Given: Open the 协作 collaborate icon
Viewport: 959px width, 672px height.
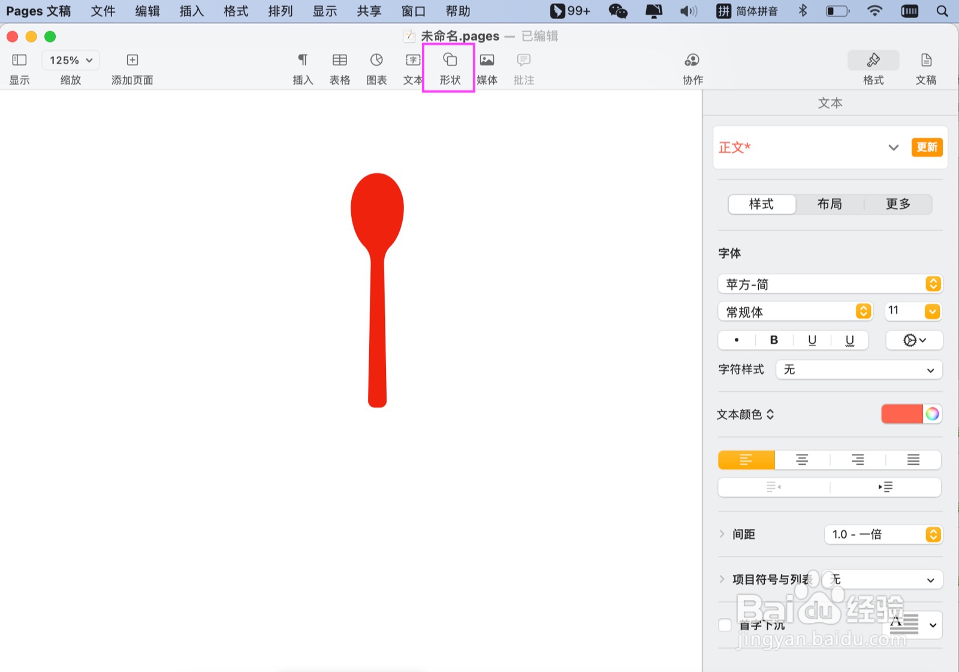Looking at the screenshot, I should [x=692, y=60].
